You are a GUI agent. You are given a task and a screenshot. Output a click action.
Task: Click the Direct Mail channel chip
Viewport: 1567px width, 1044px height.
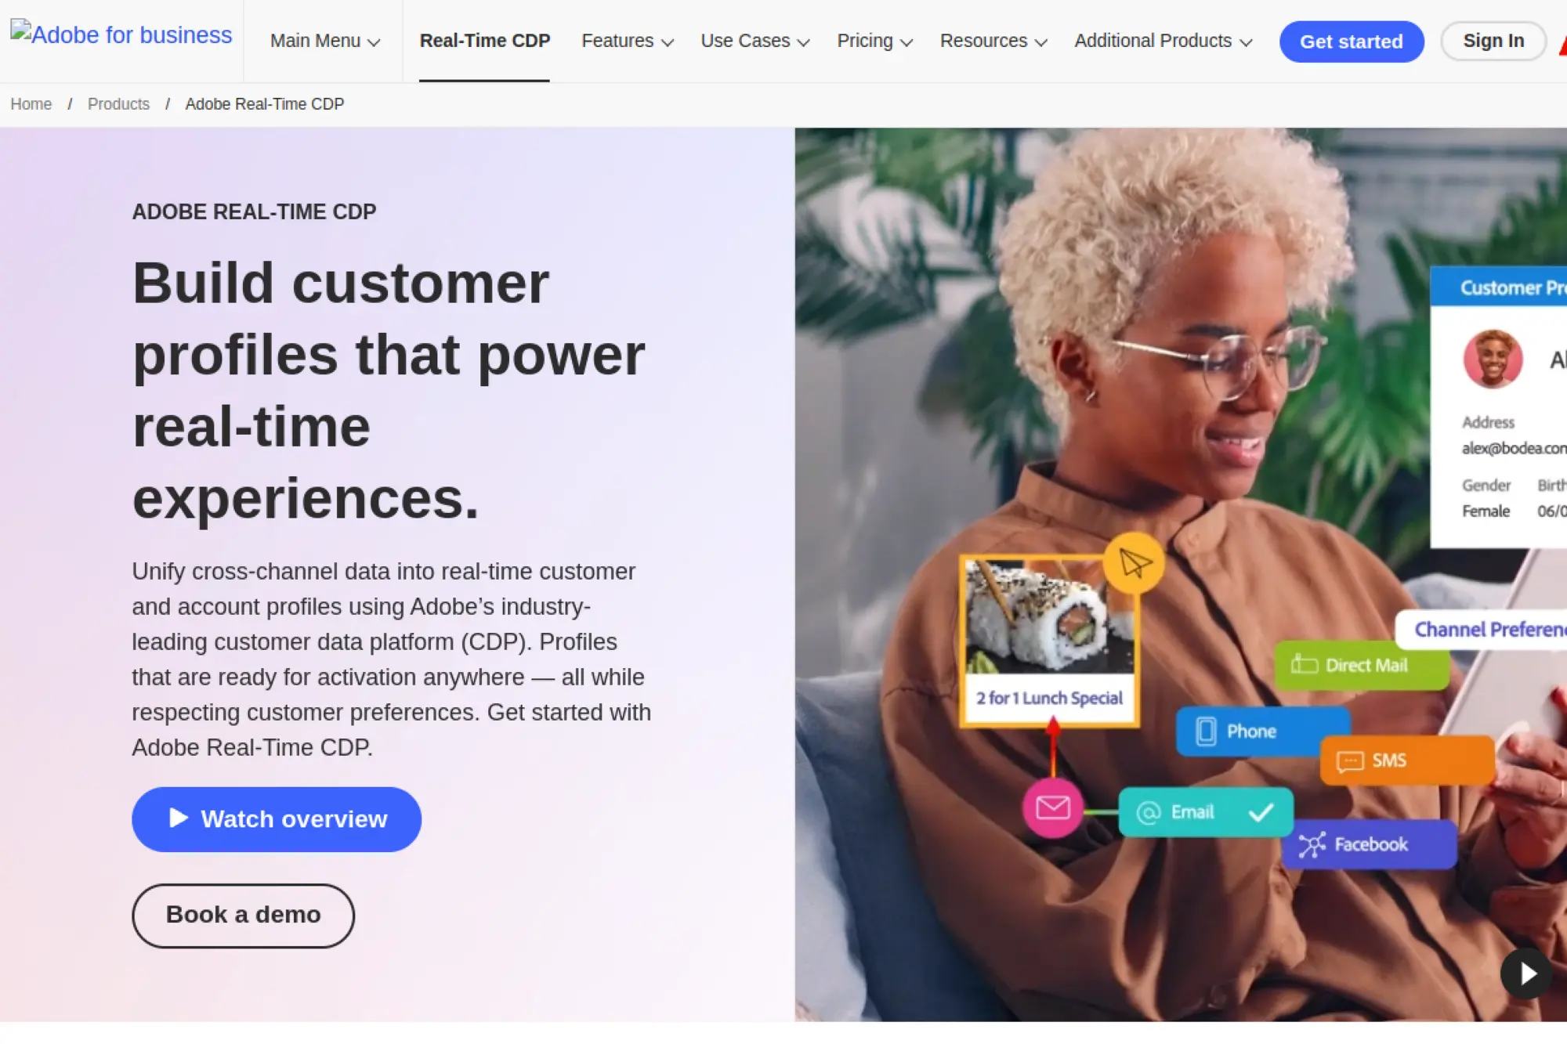[1362, 665]
